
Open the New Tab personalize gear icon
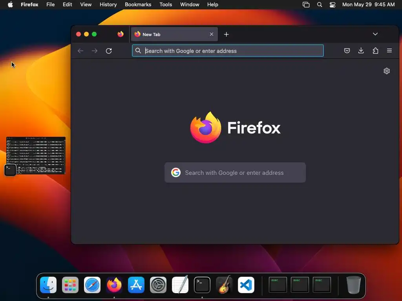click(x=387, y=71)
